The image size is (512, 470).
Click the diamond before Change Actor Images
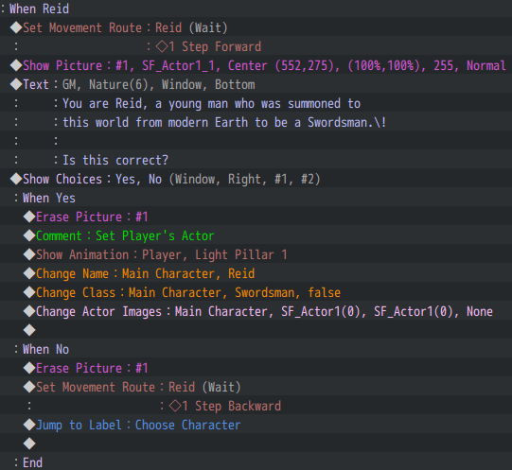[x=29, y=311]
